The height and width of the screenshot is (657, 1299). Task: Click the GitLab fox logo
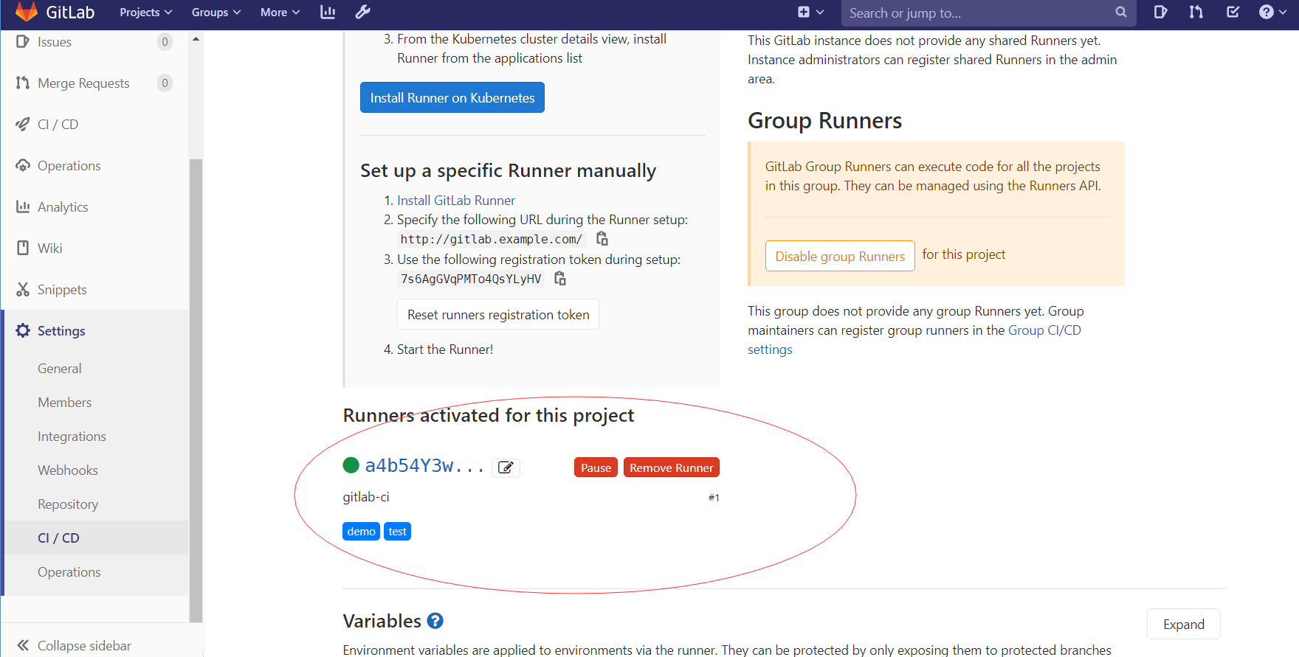pos(26,12)
